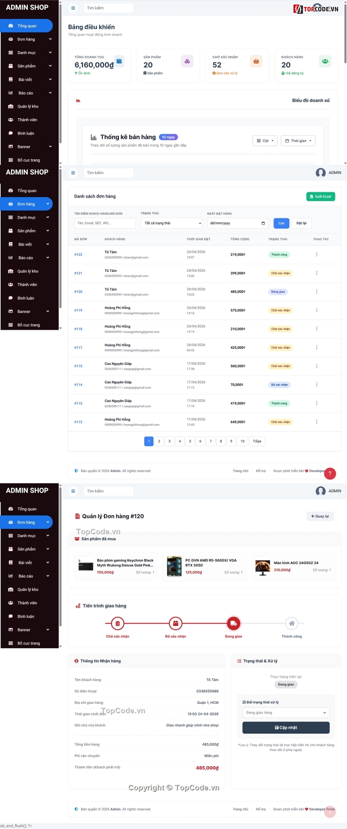Focus the dd/mm/yyyy date input

click(x=238, y=223)
